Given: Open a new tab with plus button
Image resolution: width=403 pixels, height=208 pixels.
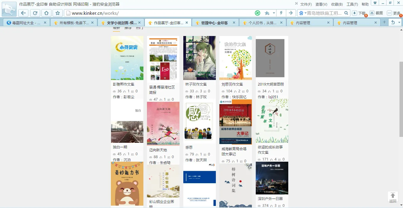Looking at the screenshot, I should [384, 22].
